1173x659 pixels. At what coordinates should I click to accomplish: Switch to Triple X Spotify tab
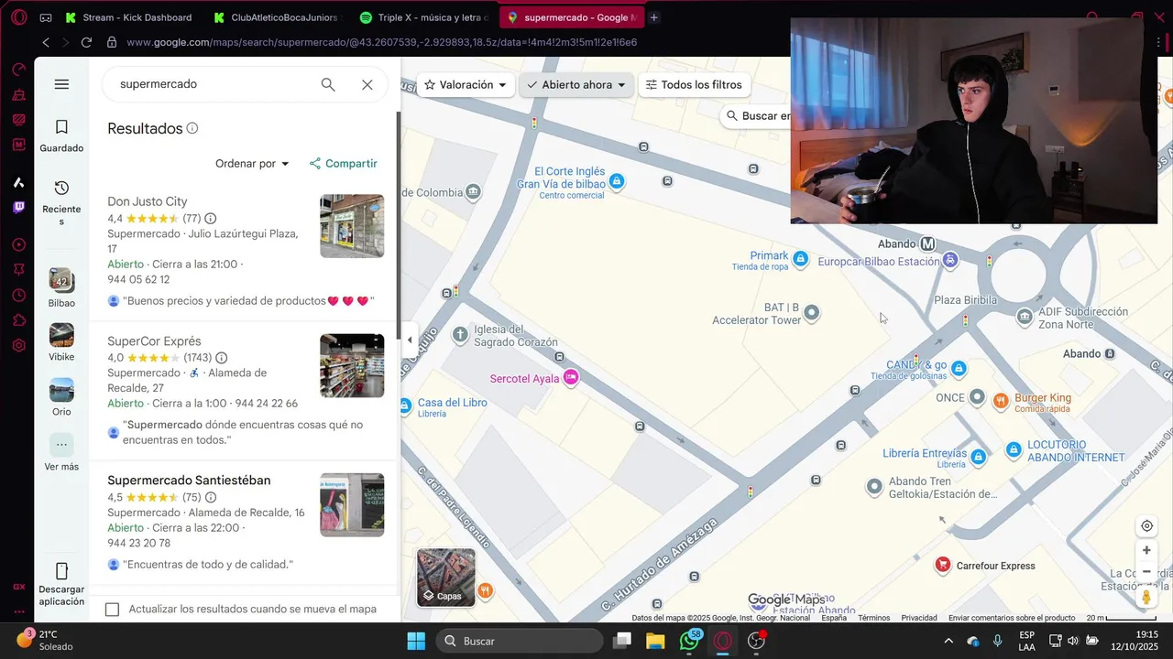424,17
